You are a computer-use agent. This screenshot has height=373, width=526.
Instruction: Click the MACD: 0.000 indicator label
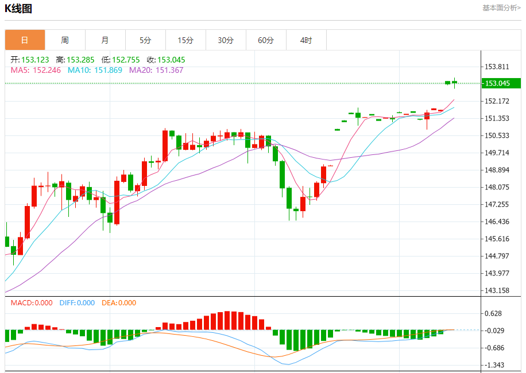coord(32,303)
